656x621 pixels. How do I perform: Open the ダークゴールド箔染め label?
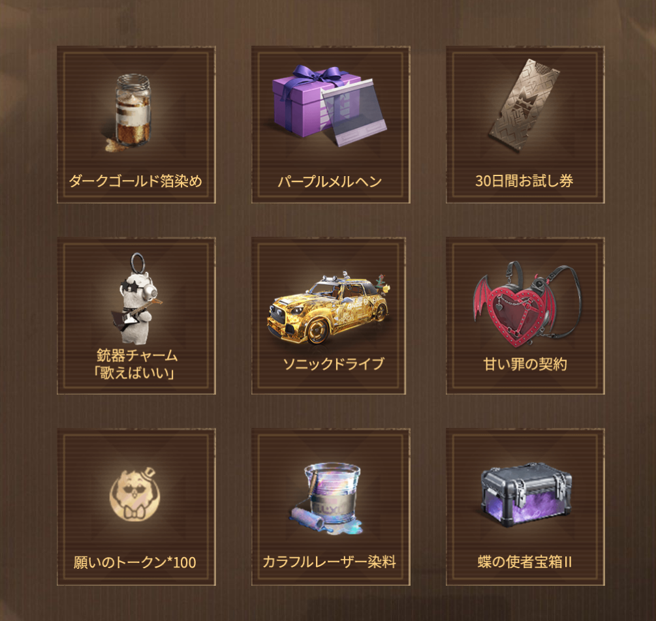(x=136, y=181)
